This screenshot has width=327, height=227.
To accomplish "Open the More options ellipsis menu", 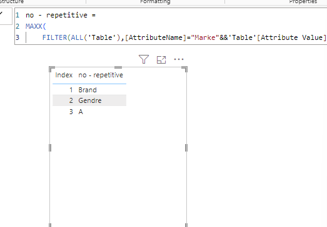I will [x=179, y=59].
